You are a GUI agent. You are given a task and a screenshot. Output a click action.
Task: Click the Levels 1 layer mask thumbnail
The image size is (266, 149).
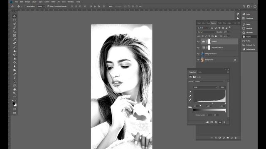[209, 41]
